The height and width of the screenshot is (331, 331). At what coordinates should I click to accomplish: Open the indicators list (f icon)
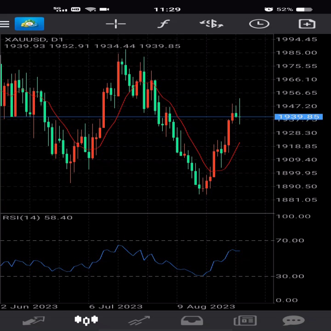(x=163, y=24)
